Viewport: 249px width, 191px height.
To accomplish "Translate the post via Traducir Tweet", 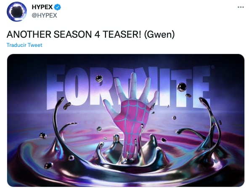I will 24,45.
